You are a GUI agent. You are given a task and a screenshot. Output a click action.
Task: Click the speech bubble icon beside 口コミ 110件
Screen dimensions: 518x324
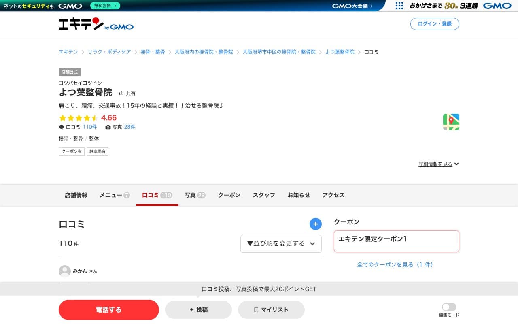pos(61,127)
